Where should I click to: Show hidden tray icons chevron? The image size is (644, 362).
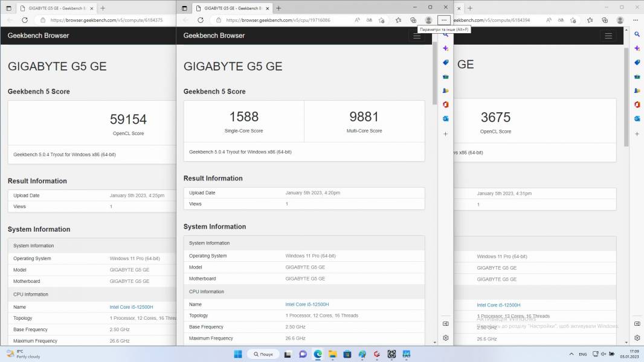[x=572, y=354]
